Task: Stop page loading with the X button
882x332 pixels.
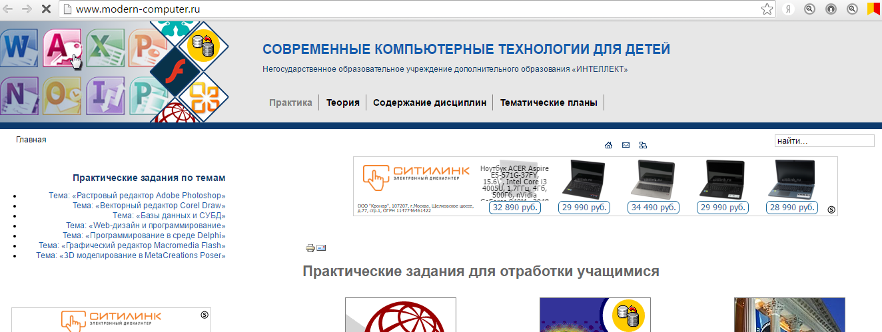Action: click(46, 9)
